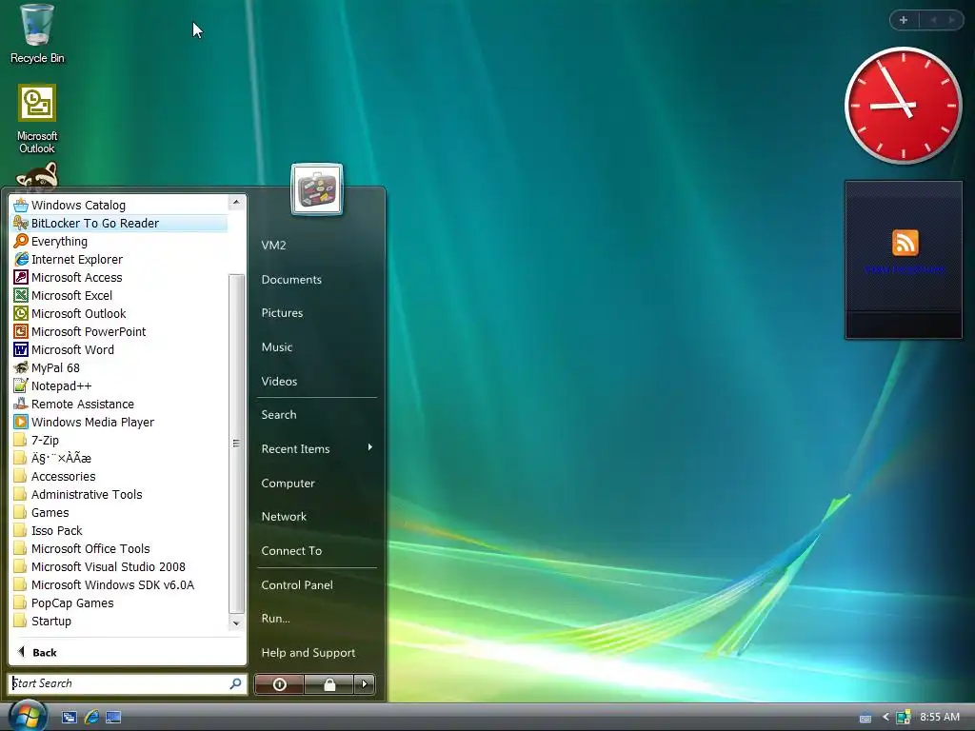Click the RSS feed headlines gadget icon
975x731 pixels.
[x=905, y=243]
